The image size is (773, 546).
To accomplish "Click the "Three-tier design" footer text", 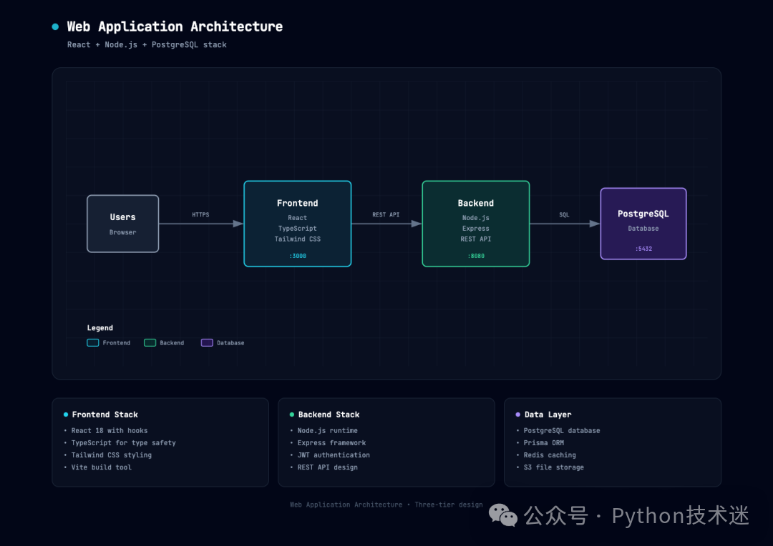I will [449, 505].
